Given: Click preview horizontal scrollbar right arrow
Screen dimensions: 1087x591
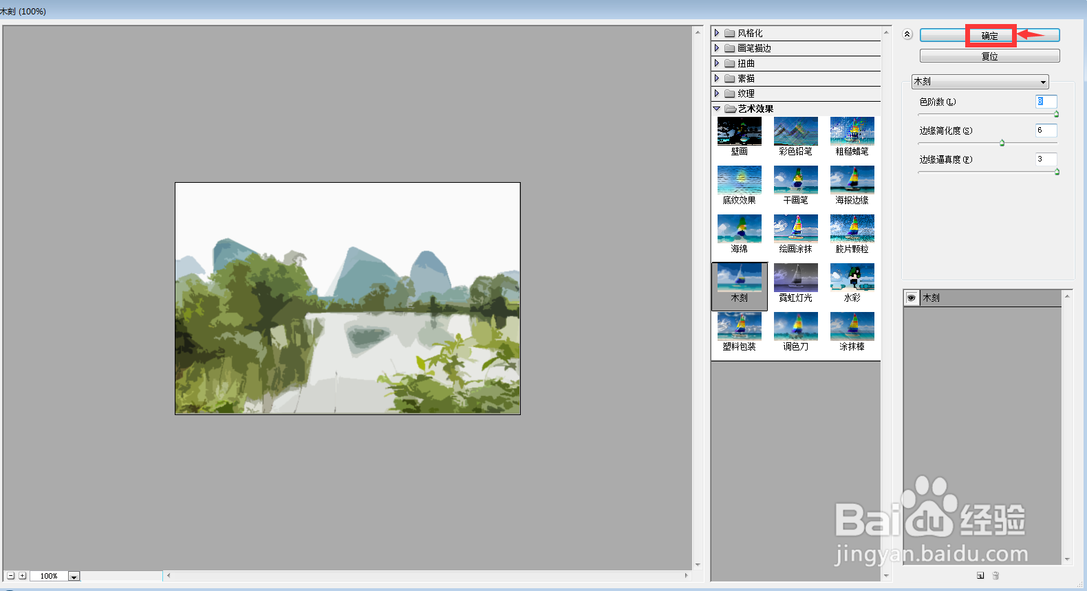Looking at the screenshot, I should pyautogui.click(x=686, y=576).
